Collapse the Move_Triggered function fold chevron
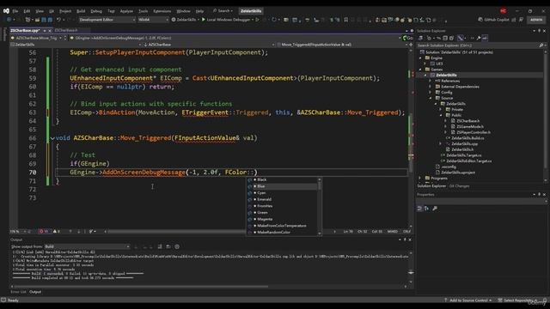 tap(52, 138)
